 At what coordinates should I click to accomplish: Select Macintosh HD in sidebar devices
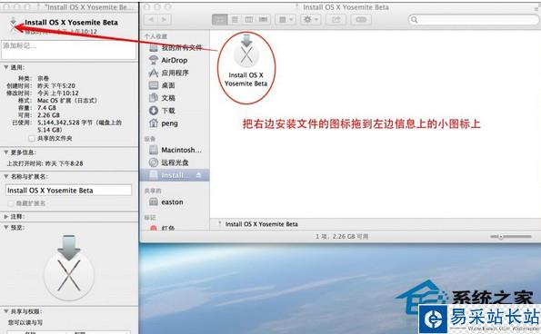pos(175,150)
